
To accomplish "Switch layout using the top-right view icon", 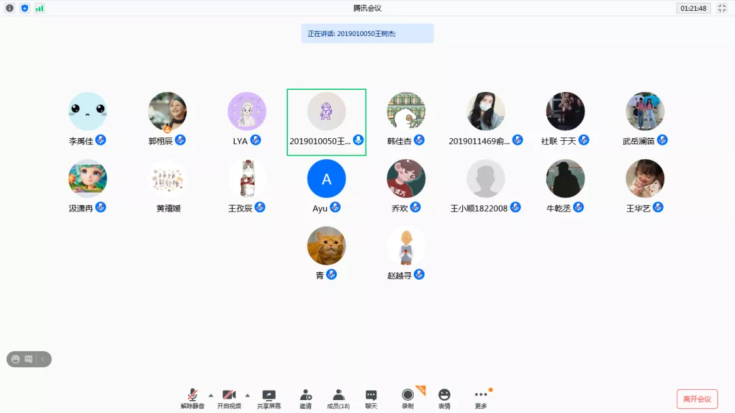I will click(x=723, y=8).
